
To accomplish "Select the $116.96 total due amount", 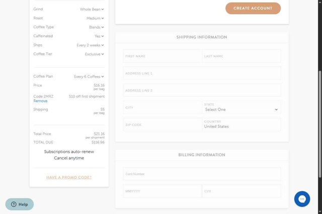I will [98, 142].
